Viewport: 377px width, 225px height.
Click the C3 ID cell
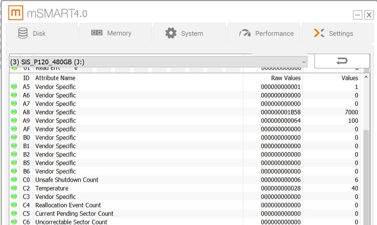point(26,197)
